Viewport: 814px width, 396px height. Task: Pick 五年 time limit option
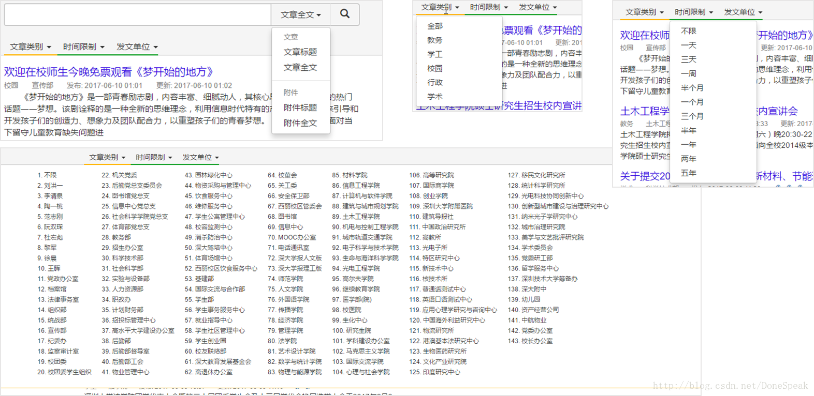tap(689, 173)
